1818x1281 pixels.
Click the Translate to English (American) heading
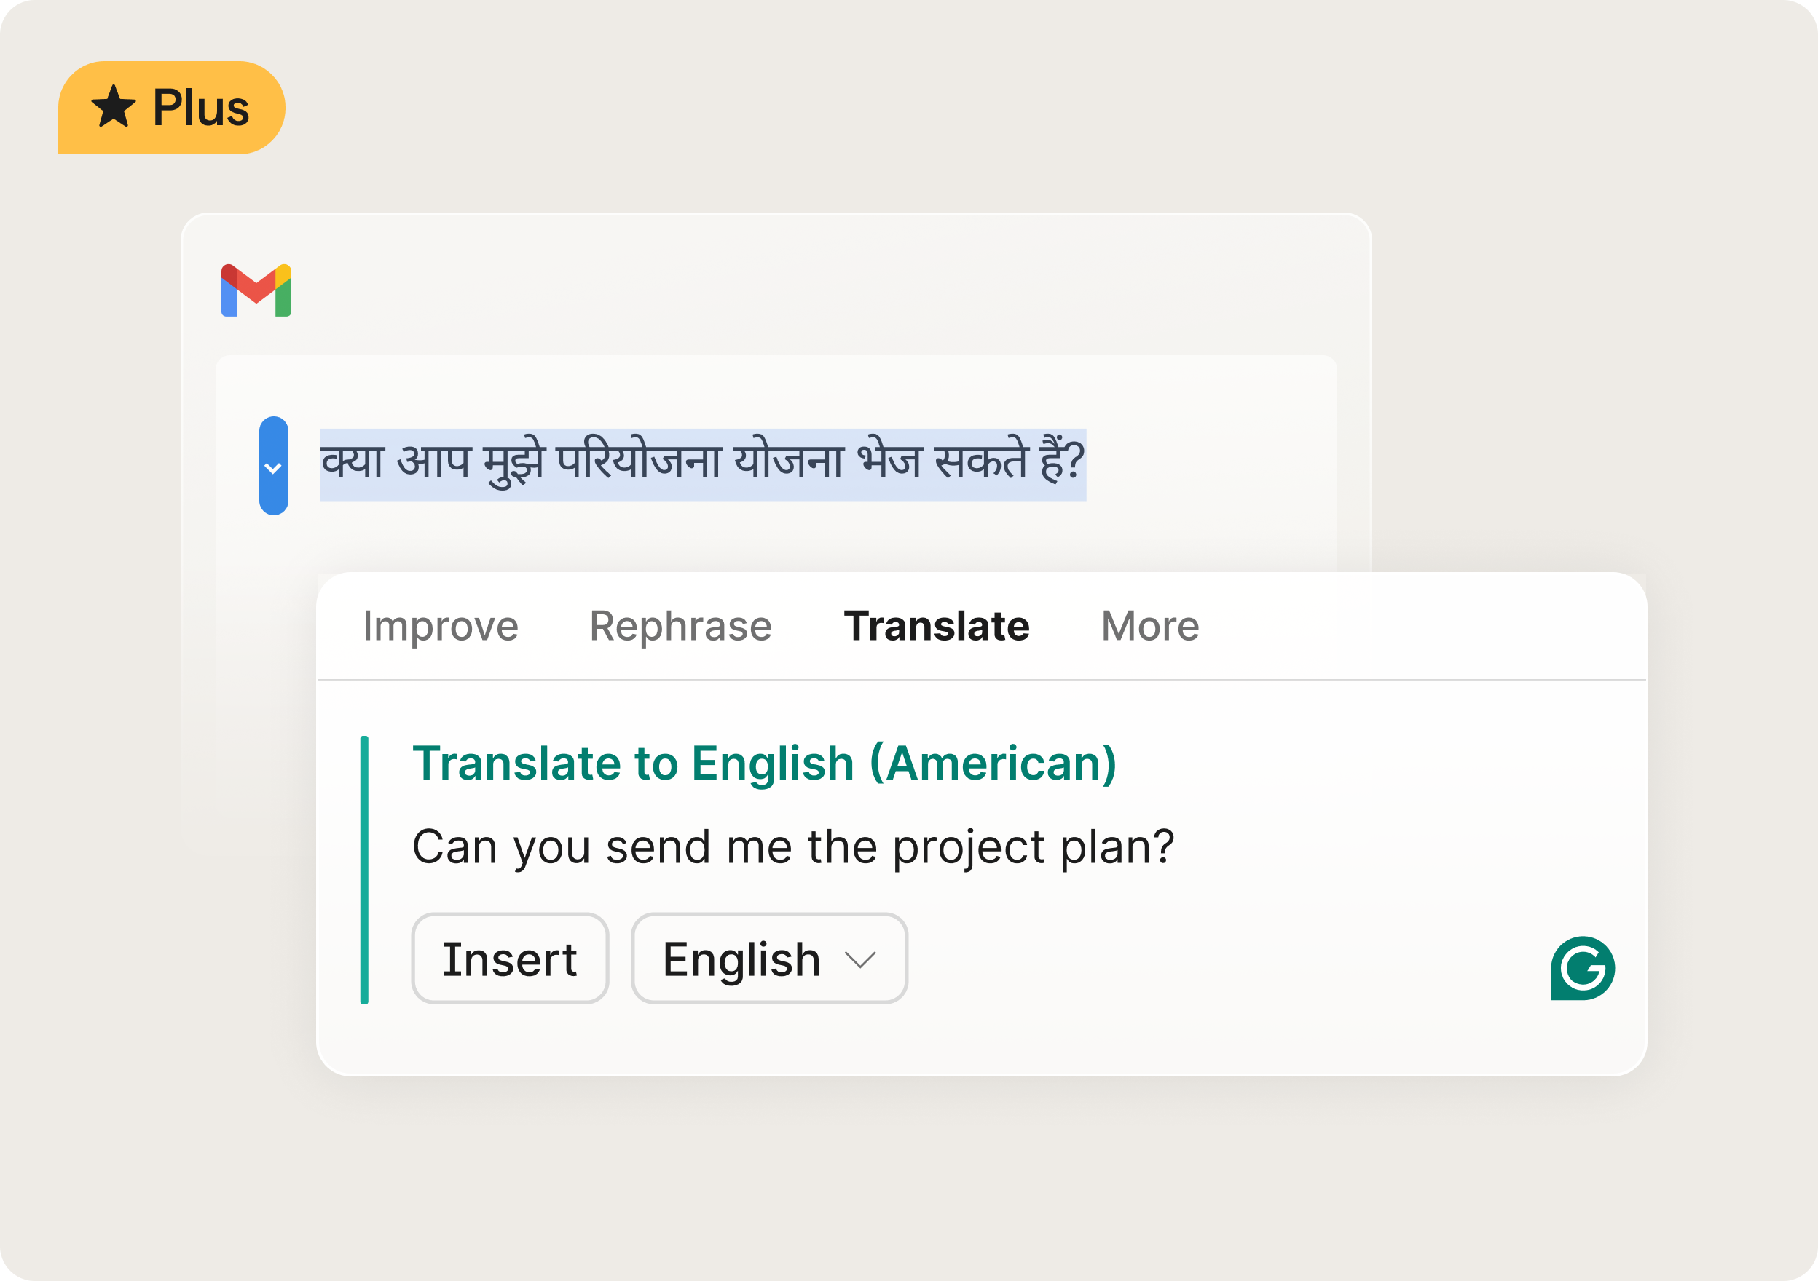(766, 762)
